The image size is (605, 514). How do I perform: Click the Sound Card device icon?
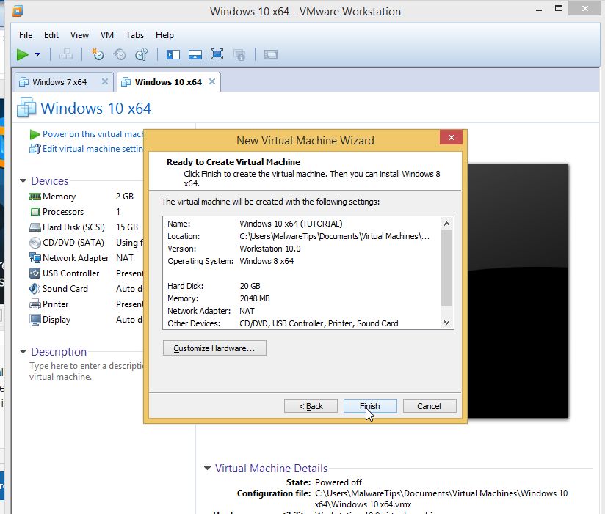point(35,289)
